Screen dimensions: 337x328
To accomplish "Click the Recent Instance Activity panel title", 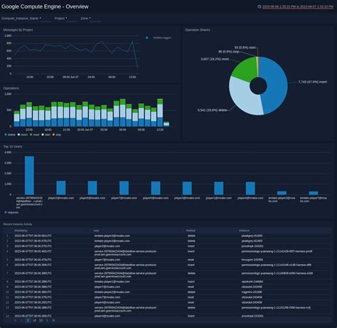I will [18, 224].
